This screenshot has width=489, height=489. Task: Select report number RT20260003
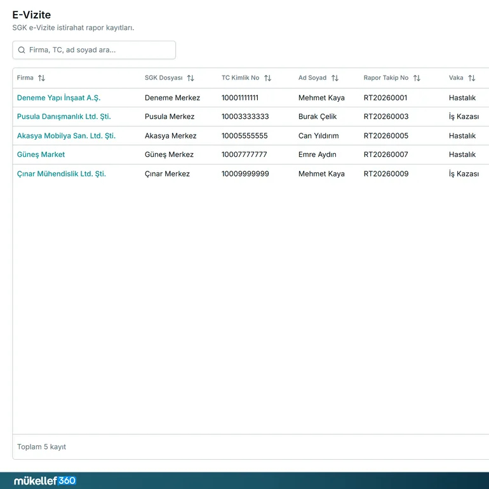[x=386, y=116]
